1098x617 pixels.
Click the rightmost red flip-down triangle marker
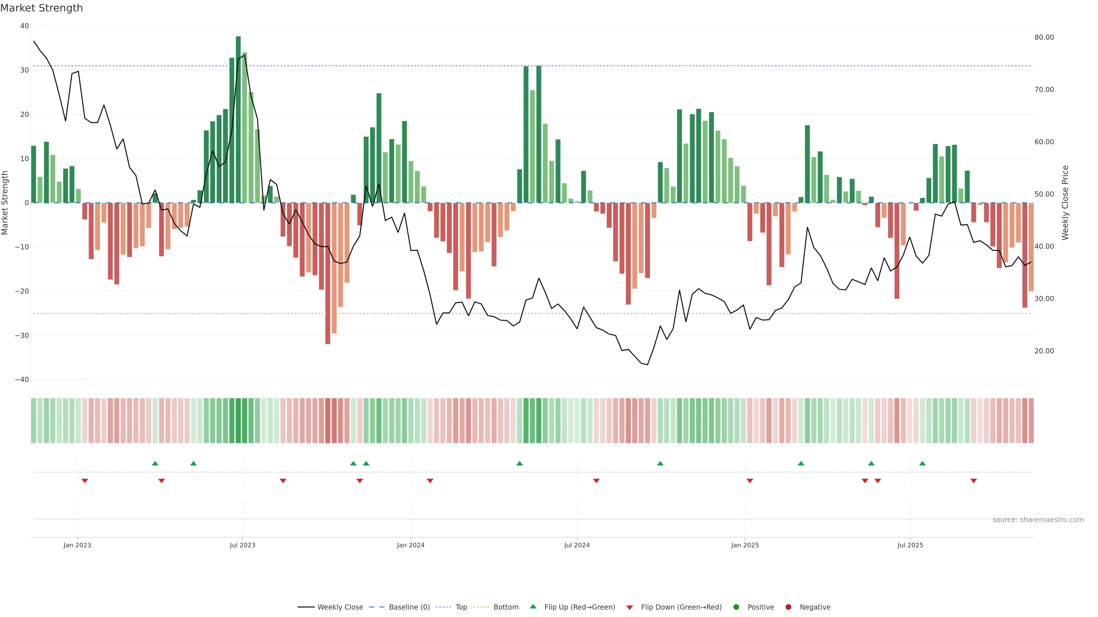click(x=974, y=481)
